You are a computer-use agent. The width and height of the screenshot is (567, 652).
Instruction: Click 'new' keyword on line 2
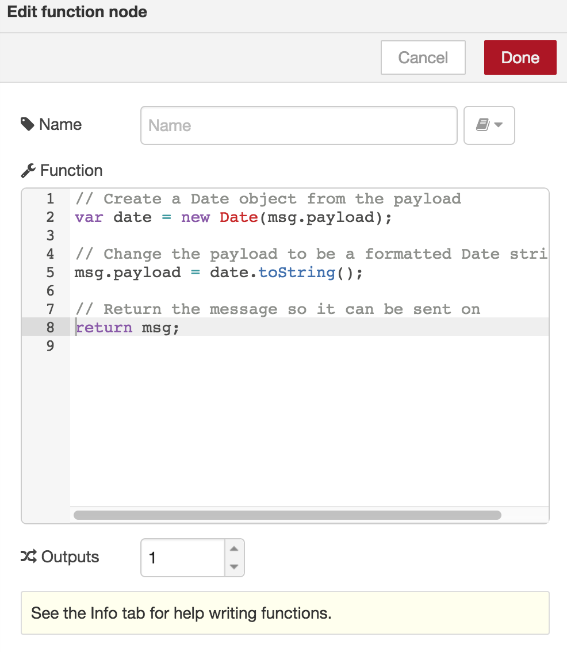[196, 217]
